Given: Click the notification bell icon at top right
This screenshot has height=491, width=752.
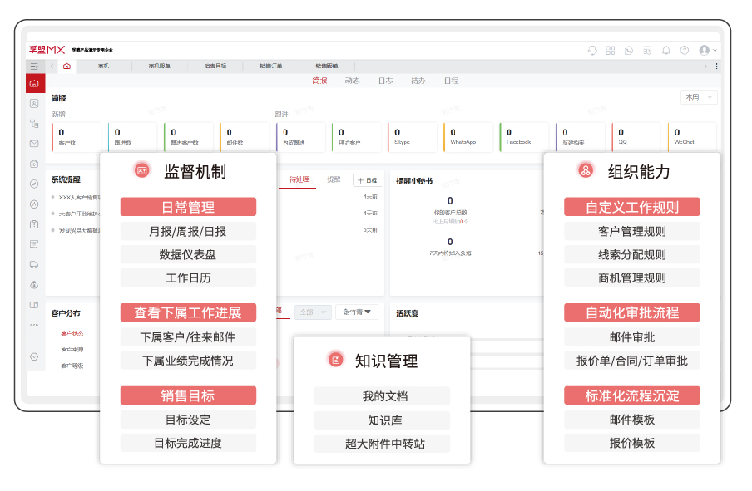Looking at the screenshot, I should point(665,51).
